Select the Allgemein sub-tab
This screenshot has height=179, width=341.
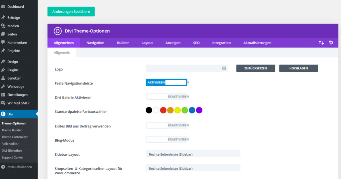point(62,52)
